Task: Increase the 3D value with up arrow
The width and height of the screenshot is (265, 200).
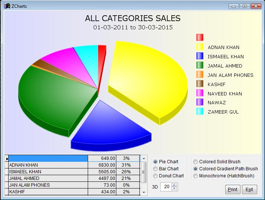Action: pos(174,185)
